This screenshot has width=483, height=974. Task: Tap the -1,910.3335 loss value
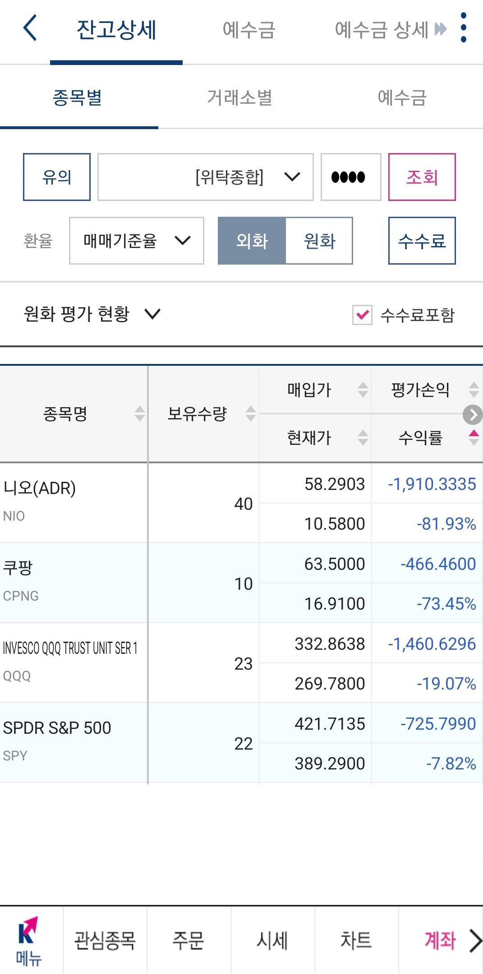(432, 484)
